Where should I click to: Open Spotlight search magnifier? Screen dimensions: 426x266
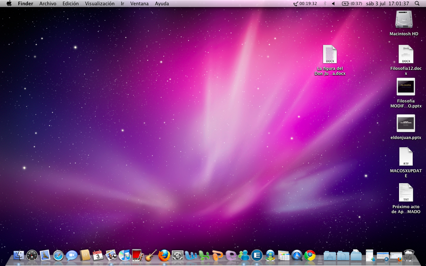tap(417, 3)
